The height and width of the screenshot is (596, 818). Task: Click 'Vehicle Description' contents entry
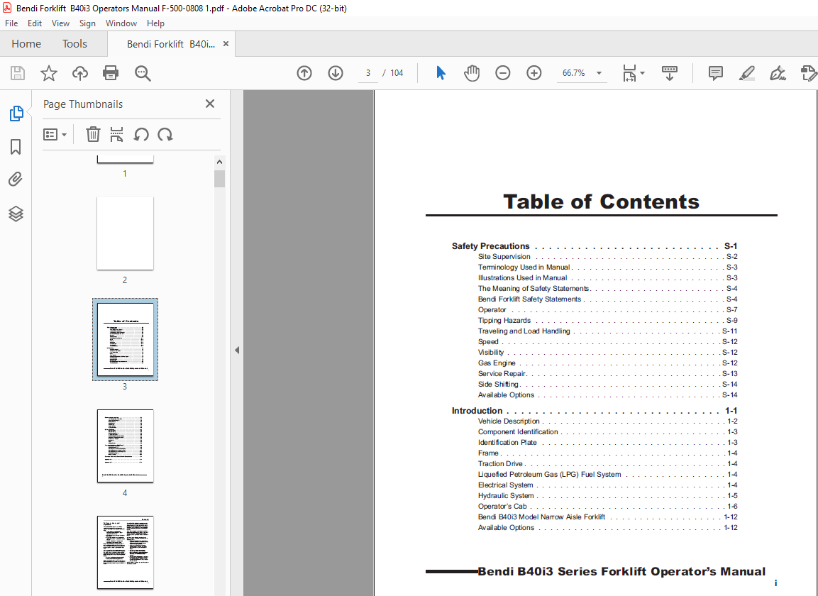(509, 421)
